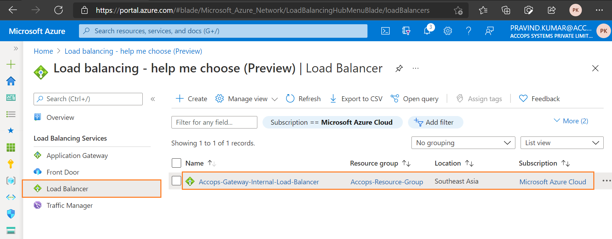
Task: Click the top bar feedback person icon
Action: (x=489, y=31)
